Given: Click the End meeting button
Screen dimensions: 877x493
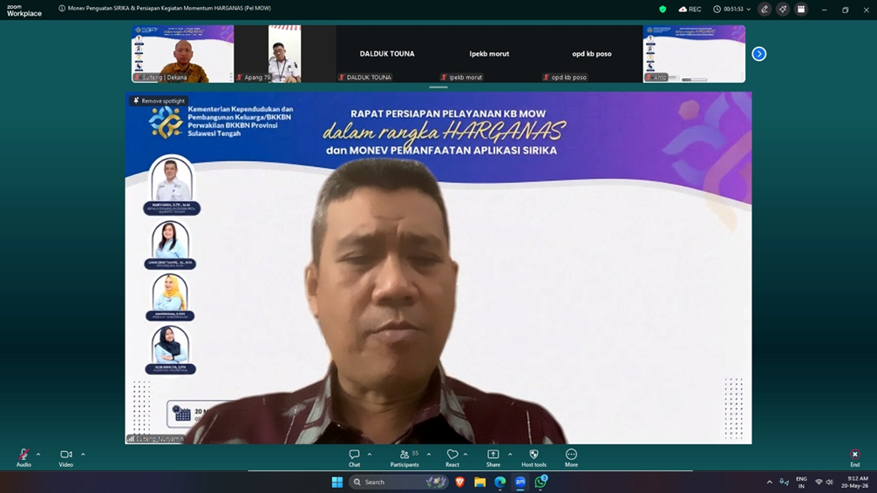Looking at the screenshot, I should pos(854,458).
